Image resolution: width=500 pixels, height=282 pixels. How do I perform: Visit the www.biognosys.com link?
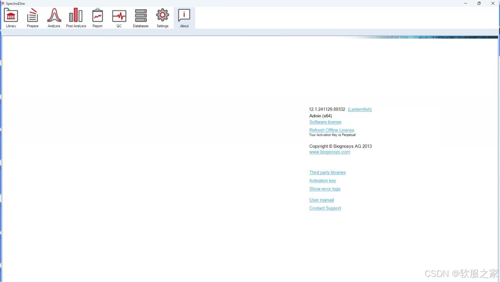tap(330, 152)
